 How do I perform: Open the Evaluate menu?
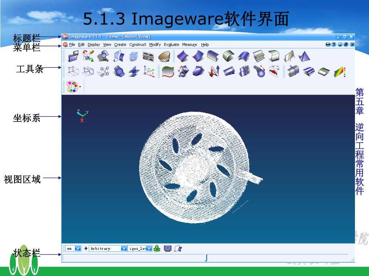point(171,45)
